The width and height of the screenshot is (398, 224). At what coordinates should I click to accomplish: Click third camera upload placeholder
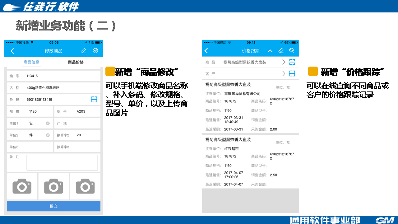point(85,186)
